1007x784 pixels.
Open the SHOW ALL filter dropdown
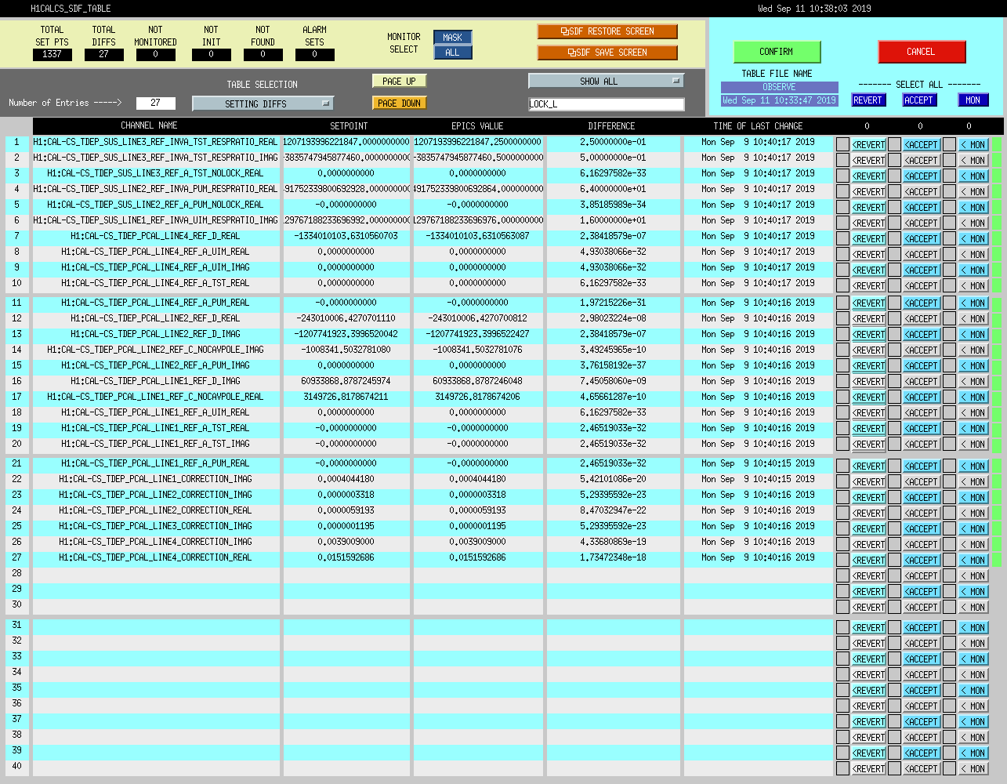click(x=606, y=81)
